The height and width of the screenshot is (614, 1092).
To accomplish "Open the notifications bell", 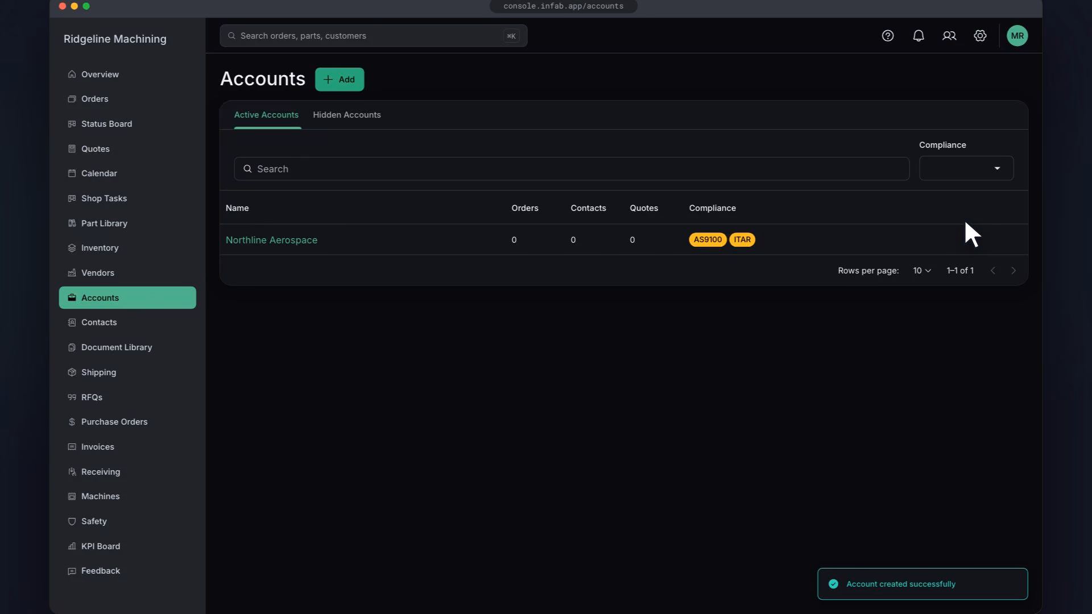I will (919, 36).
